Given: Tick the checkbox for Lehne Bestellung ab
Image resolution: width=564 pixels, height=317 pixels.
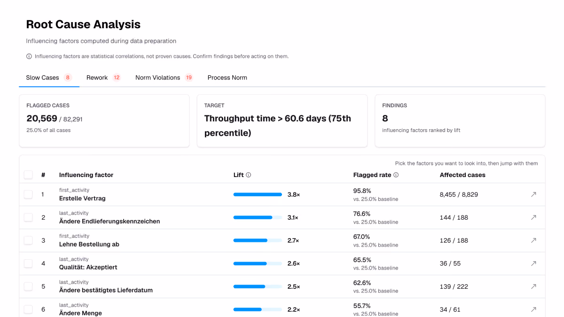Looking at the screenshot, I should click(x=28, y=240).
